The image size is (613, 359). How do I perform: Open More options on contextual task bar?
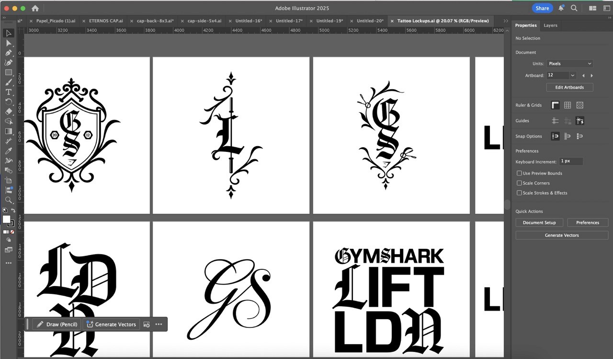pos(159,324)
